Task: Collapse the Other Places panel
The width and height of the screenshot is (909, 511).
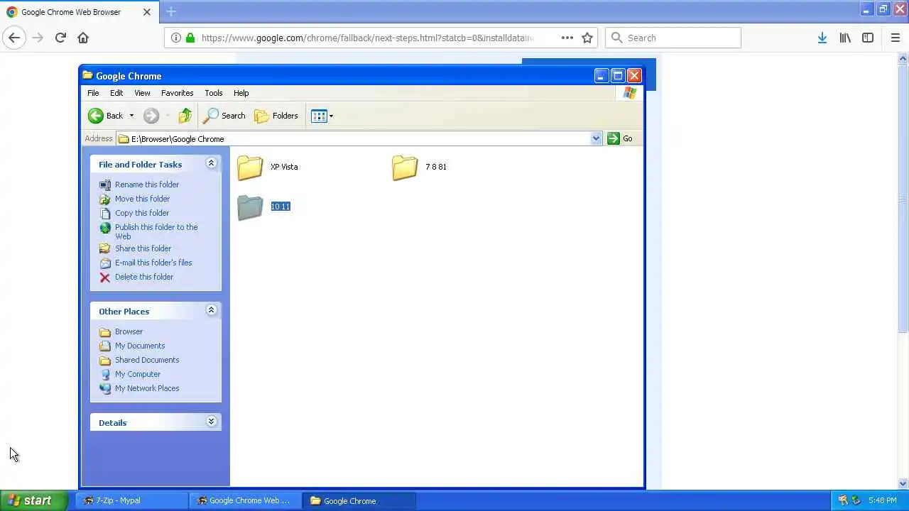Action: point(211,310)
